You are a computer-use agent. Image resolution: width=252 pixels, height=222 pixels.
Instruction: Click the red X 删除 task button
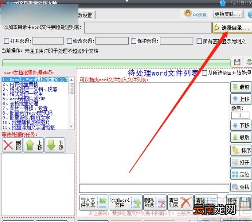point(12,145)
